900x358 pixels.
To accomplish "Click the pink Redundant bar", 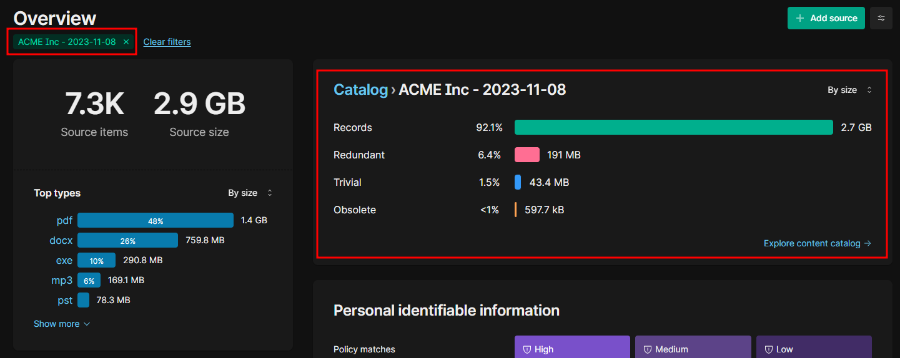I will pos(527,155).
